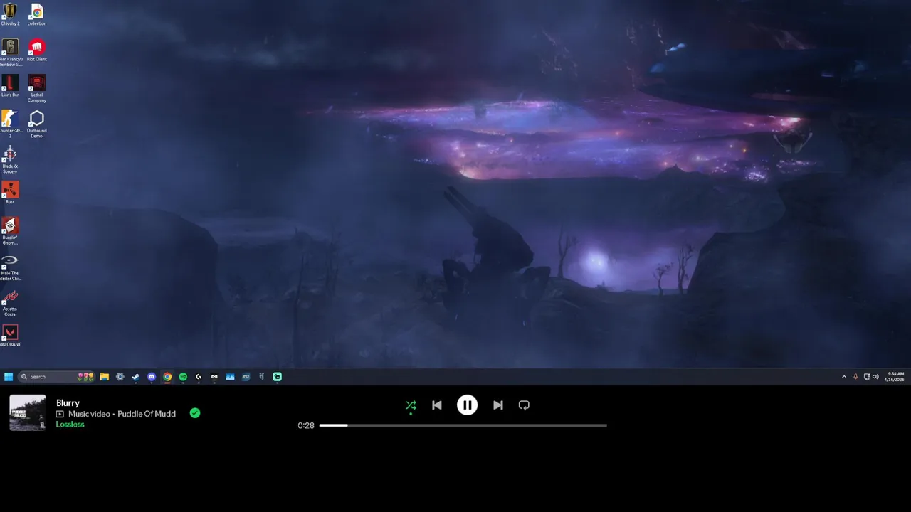Screen dimensions: 911x512
Task: Expand the system tray hidden icons chevron
Action: pos(844,377)
